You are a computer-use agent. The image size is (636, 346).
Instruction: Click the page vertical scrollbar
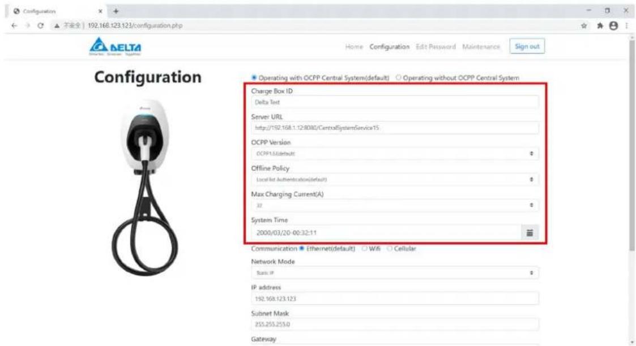(x=631, y=146)
